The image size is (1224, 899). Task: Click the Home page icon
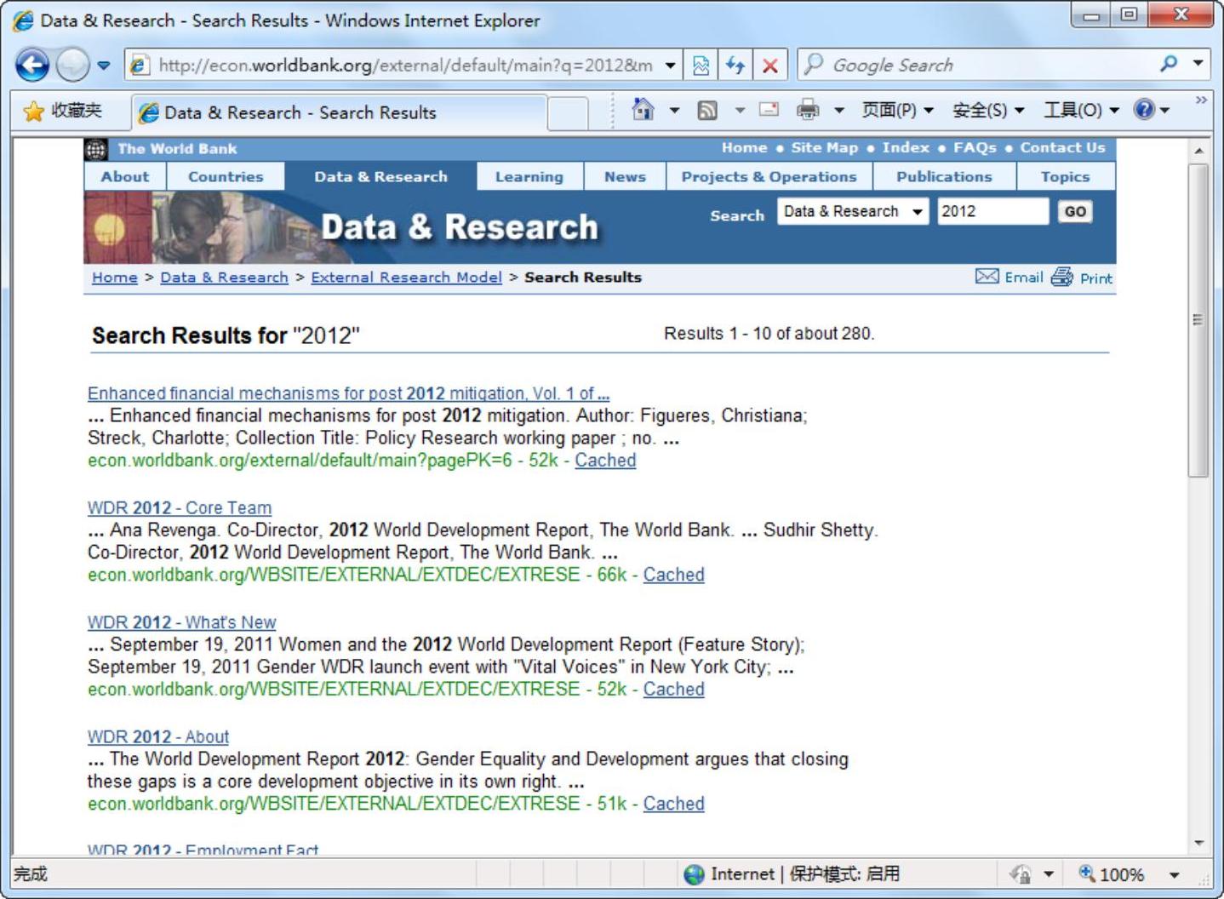click(x=643, y=110)
